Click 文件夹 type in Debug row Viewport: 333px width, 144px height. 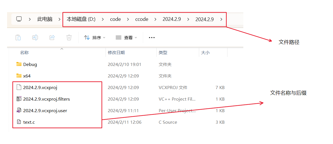(165, 65)
